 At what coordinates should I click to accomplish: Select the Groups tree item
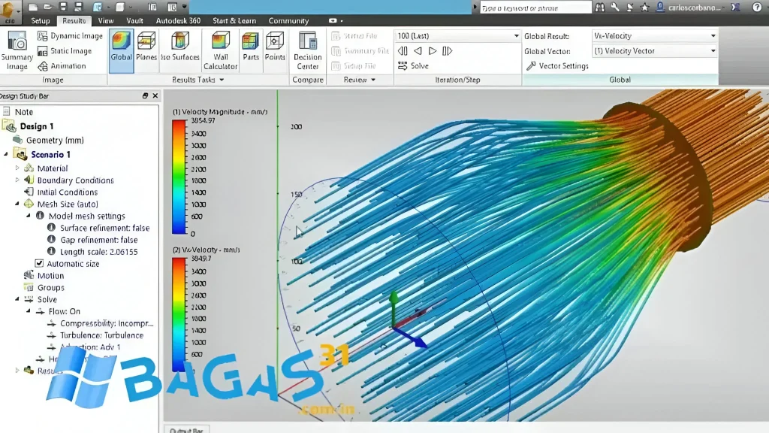tap(50, 288)
